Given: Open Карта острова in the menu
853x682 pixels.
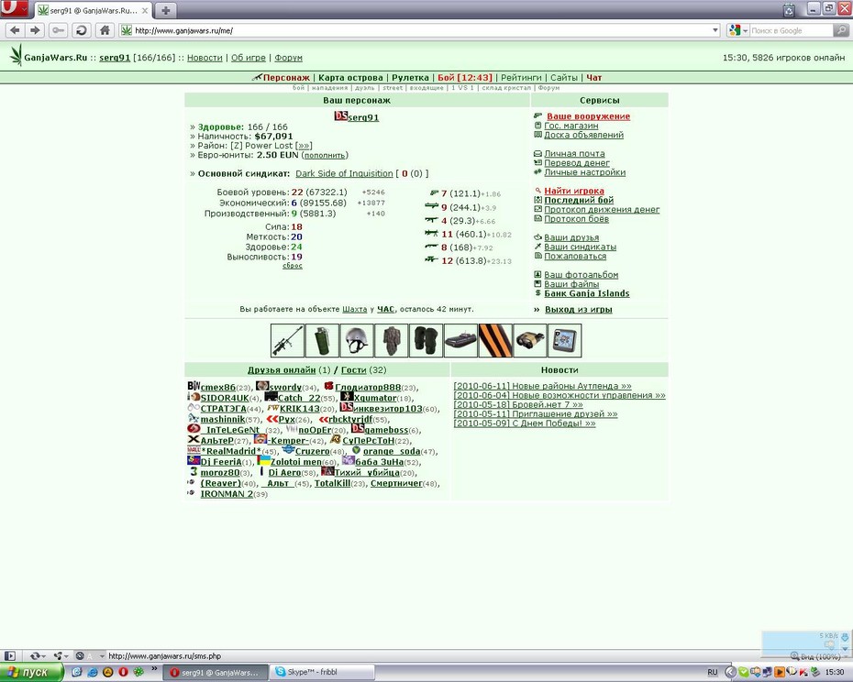Looking at the screenshot, I should (x=350, y=78).
